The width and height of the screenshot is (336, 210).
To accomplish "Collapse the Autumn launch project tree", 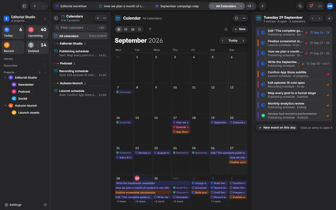I will [x=5, y=106].
